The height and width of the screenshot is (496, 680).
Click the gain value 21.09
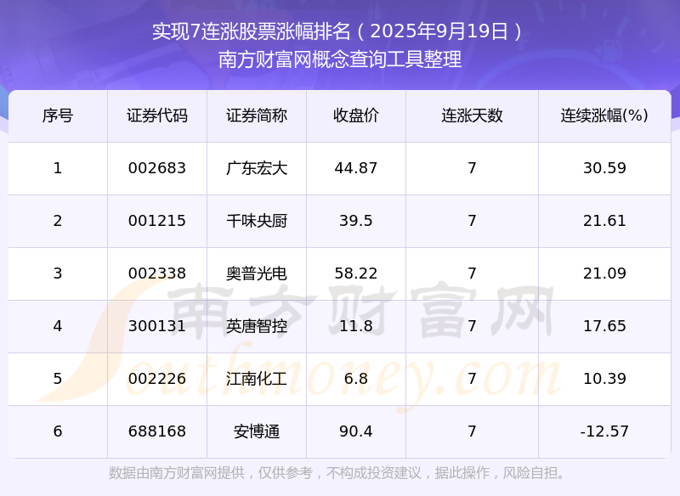tap(604, 273)
